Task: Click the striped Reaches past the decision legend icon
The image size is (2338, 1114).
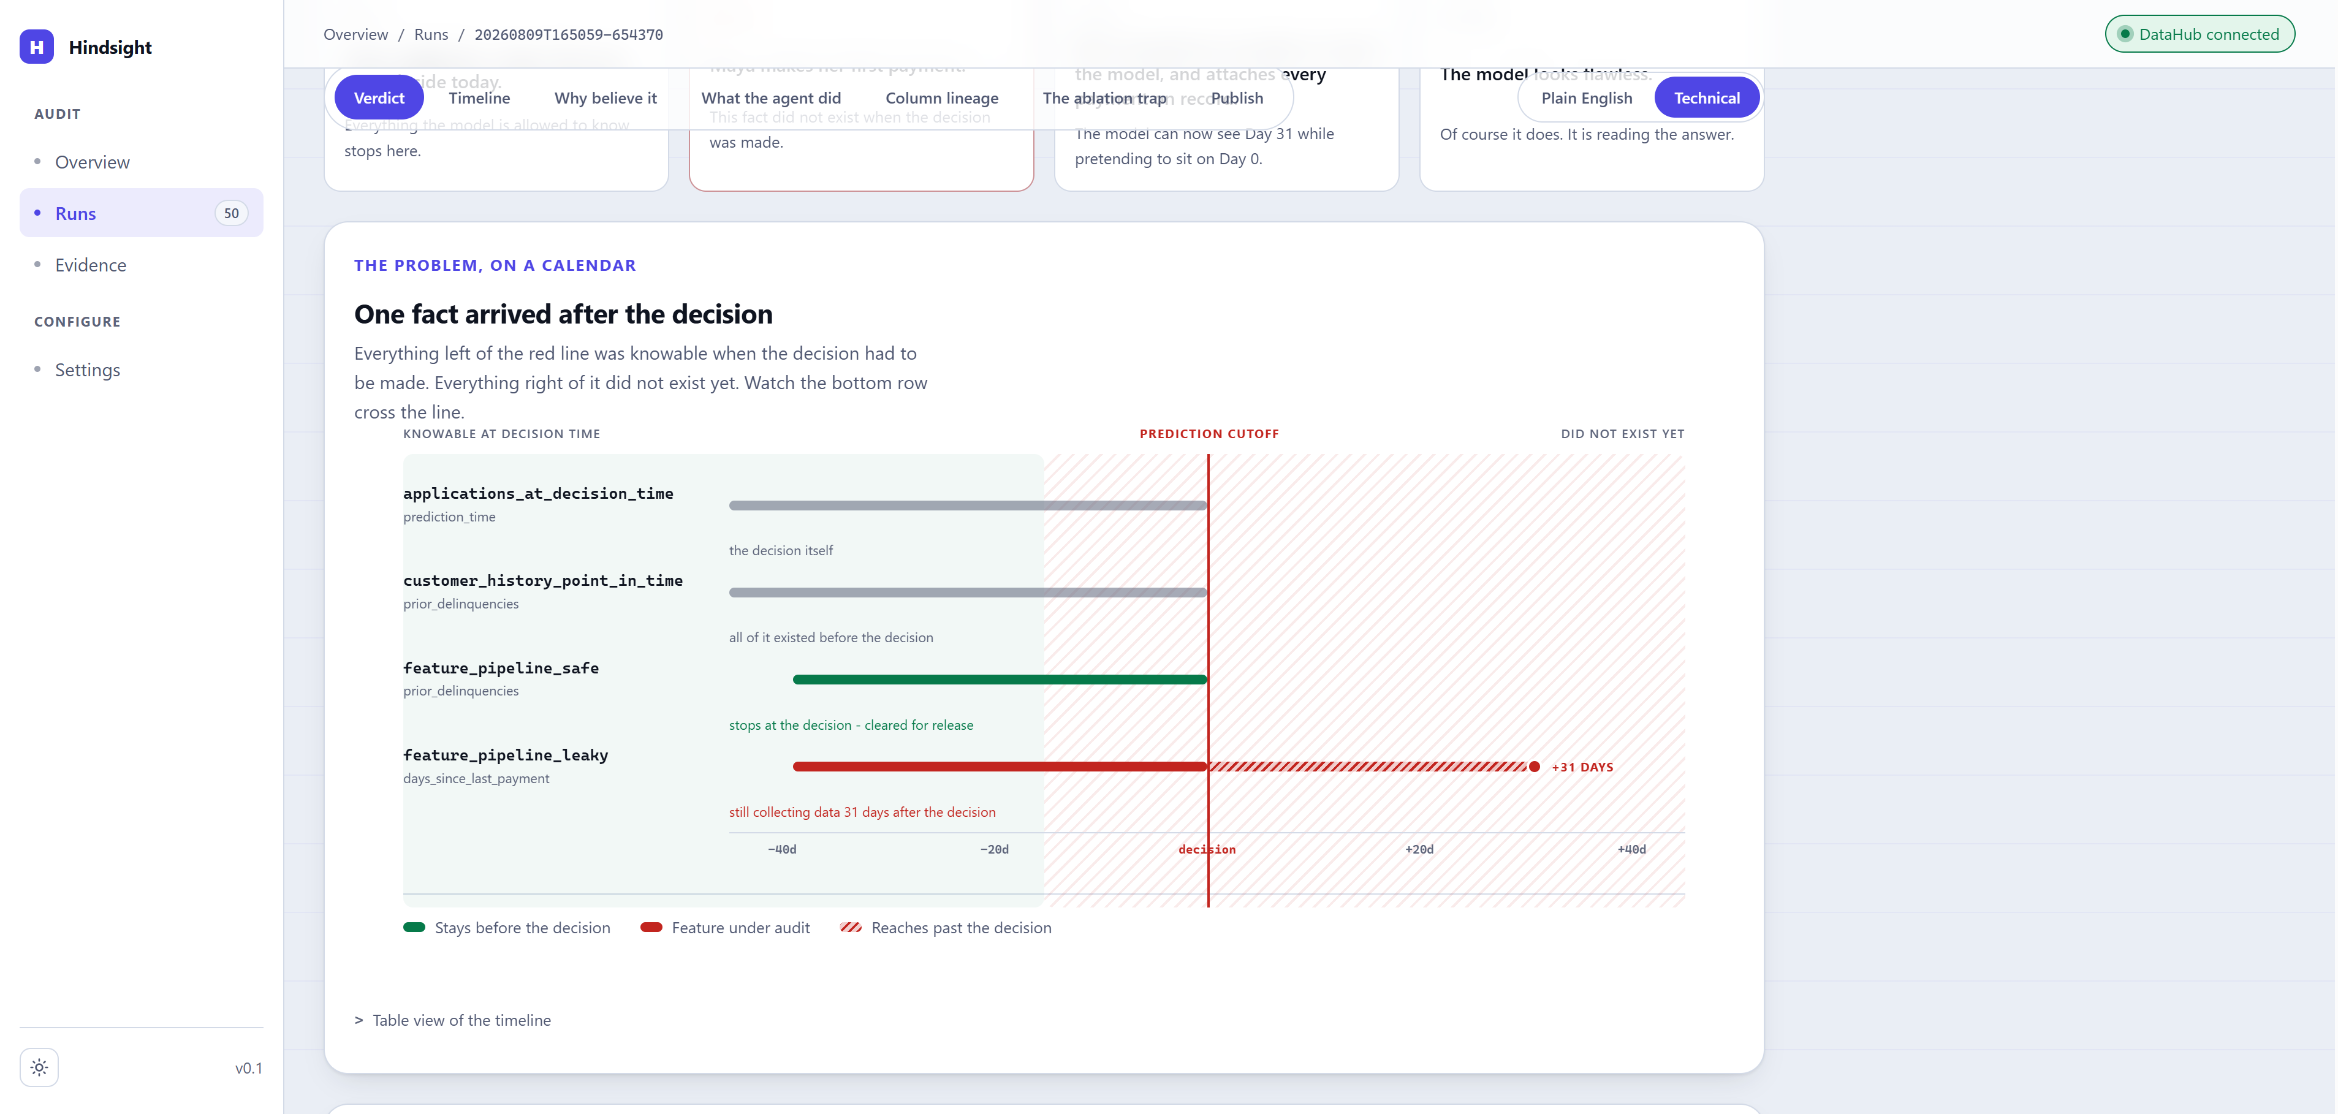Action: pyautogui.click(x=851, y=927)
